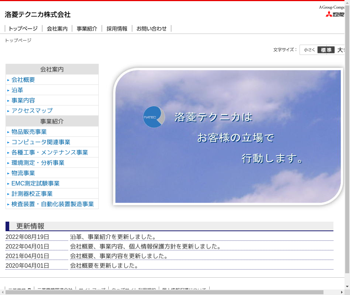Screen dimensions: 350x295
Task: Click the 洛菱テクニカ株式会社 site title
Action: coord(38,15)
